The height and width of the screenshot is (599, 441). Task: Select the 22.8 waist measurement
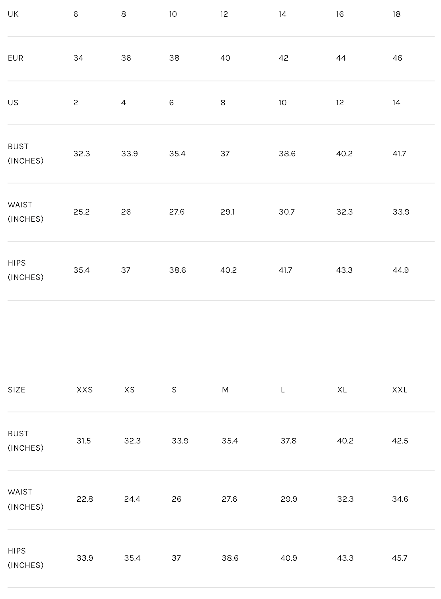coord(85,499)
